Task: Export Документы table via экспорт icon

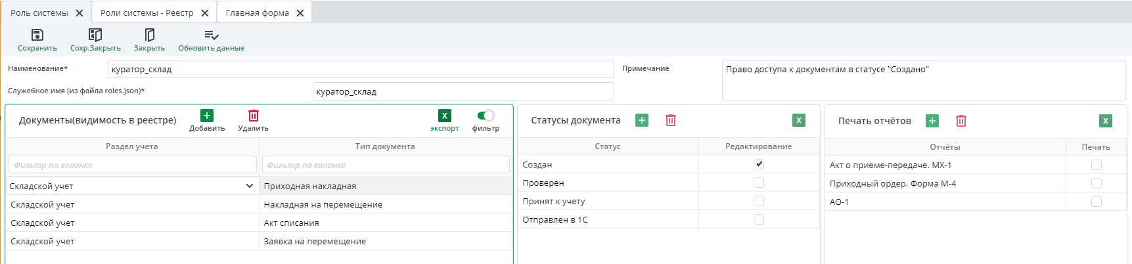Action: point(445,116)
